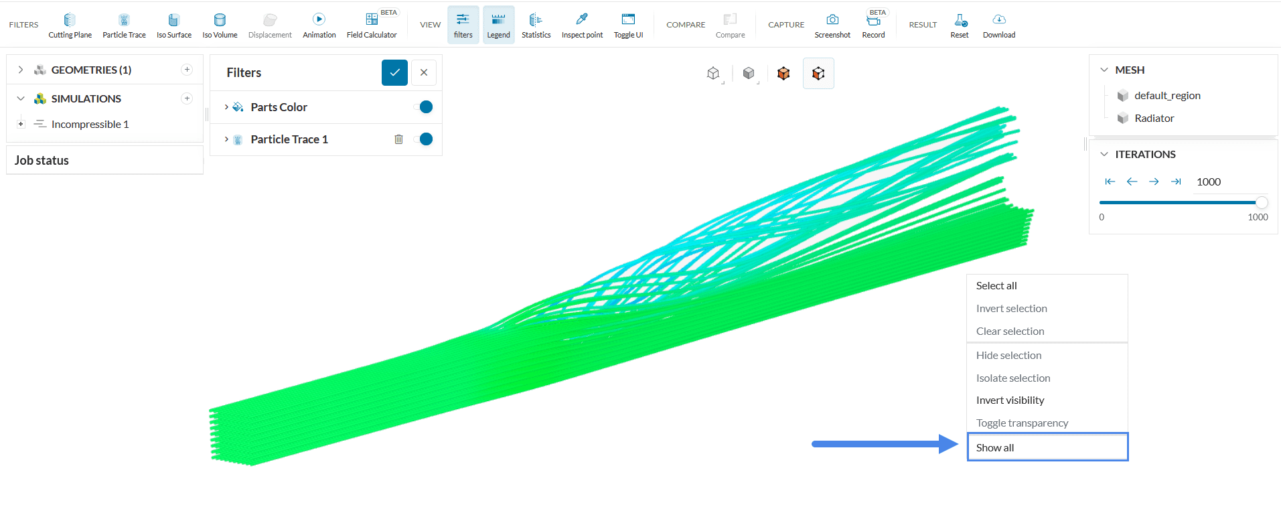Toggle the Legend display
This screenshot has height=515, width=1281.
[498, 25]
